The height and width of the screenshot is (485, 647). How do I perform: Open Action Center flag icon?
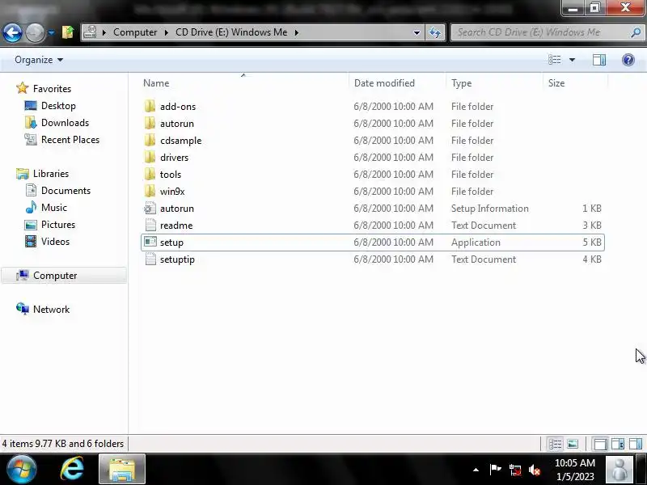pos(495,470)
